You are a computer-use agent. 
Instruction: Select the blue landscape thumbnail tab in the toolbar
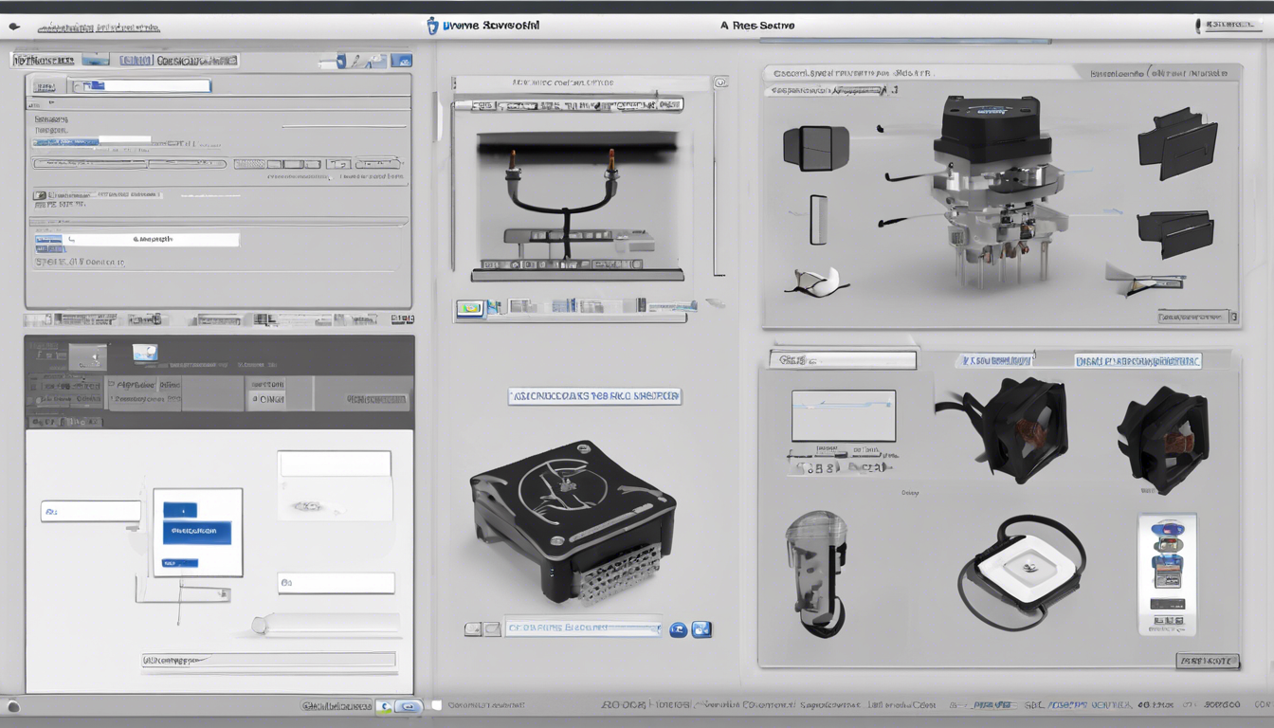point(96,60)
